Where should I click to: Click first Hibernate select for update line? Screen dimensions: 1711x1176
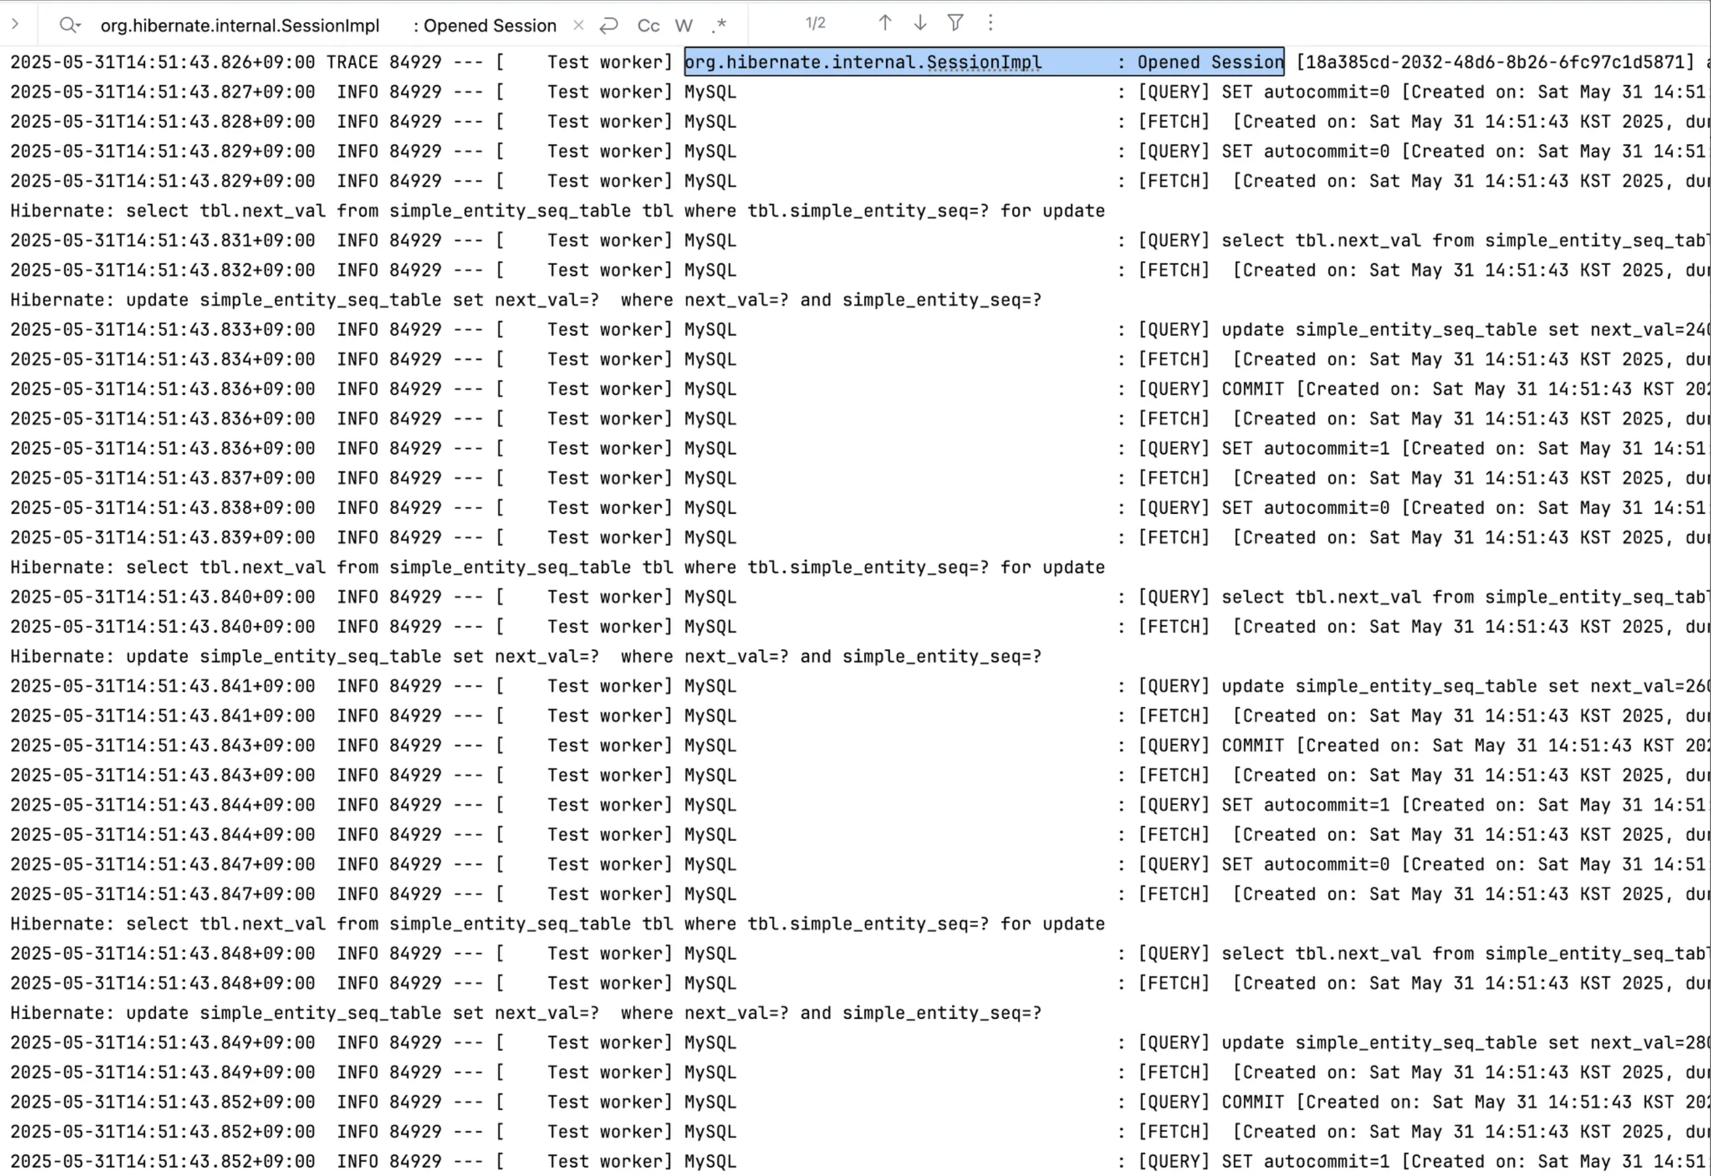click(557, 211)
